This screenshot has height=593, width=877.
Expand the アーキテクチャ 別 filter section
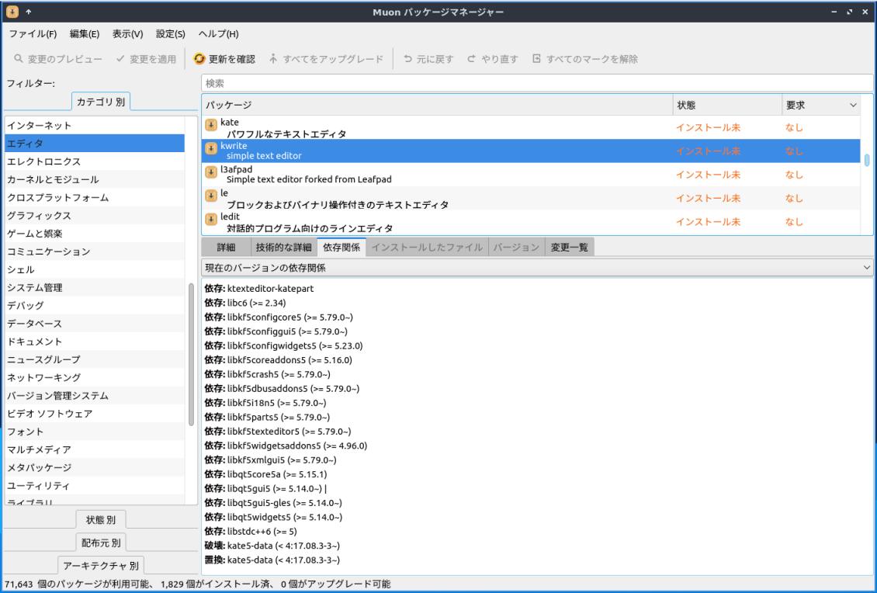[x=101, y=565]
